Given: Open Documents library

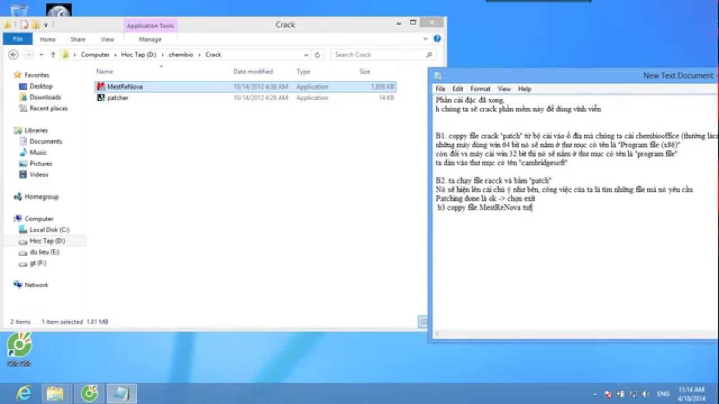Looking at the screenshot, I should [x=45, y=141].
